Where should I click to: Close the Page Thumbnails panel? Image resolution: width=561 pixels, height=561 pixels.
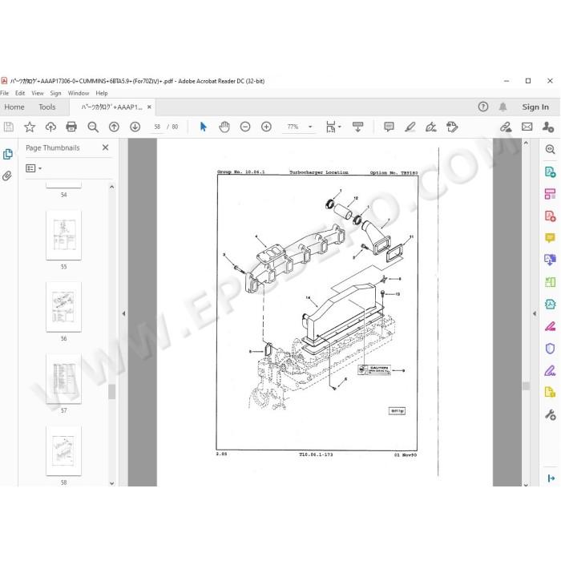[x=105, y=147]
